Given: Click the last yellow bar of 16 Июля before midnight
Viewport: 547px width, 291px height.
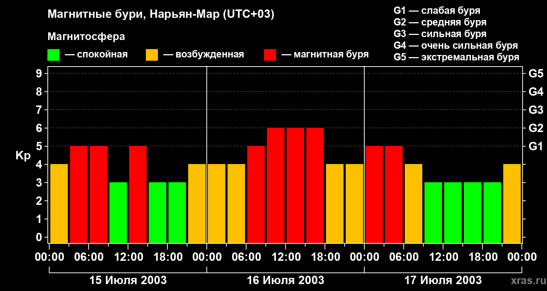Looking at the screenshot, I should 354,203.
